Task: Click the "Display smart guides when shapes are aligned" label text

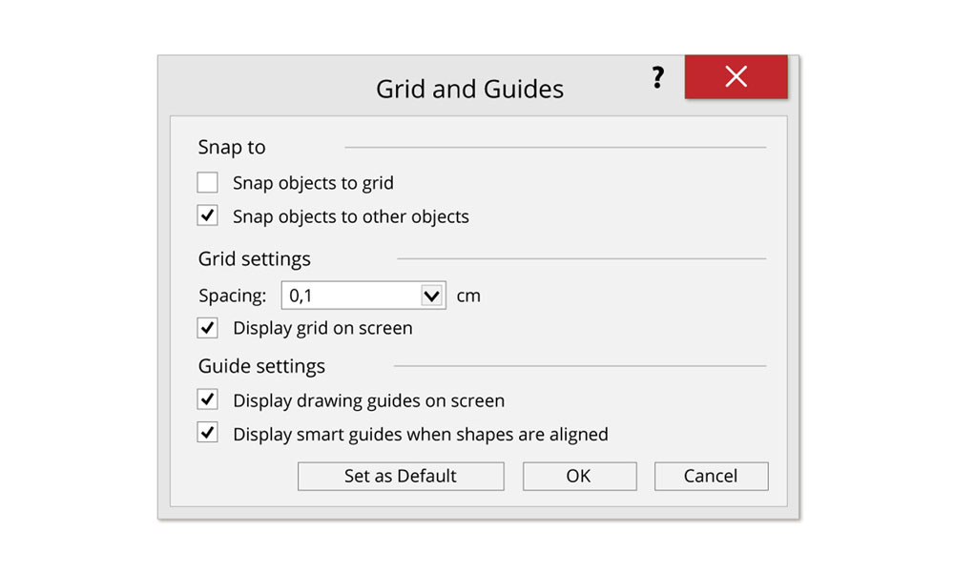Action: pyautogui.click(x=420, y=434)
